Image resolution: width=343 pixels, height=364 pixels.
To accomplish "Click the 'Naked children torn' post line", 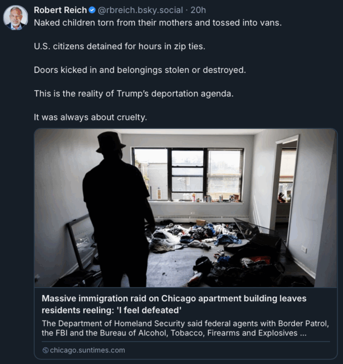I will pos(158,23).
